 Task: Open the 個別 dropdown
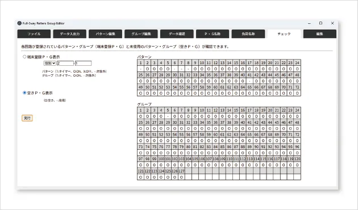point(50,63)
